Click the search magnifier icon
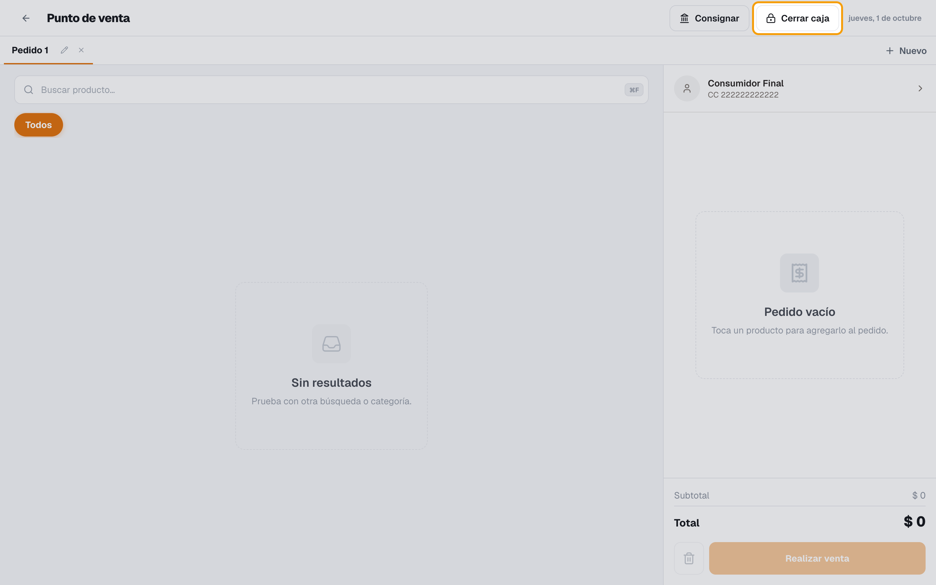Screen dimensions: 936x585 coord(29,90)
